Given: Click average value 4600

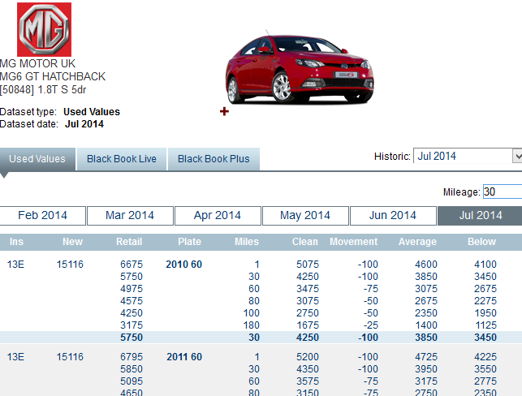Looking at the screenshot, I should click(426, 265).
